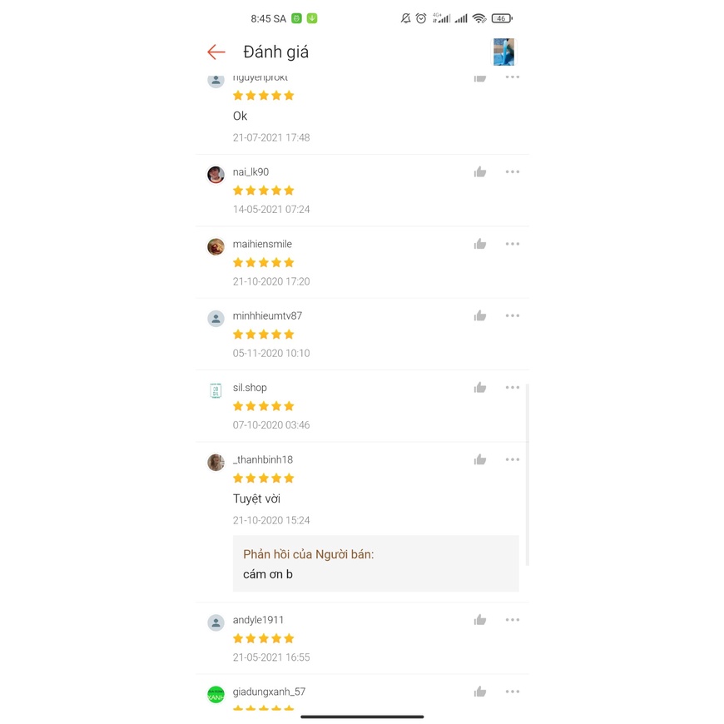This screenshot has height=724, width=724.
Task: Click the review list scrollbar
Action: [528, 474]
